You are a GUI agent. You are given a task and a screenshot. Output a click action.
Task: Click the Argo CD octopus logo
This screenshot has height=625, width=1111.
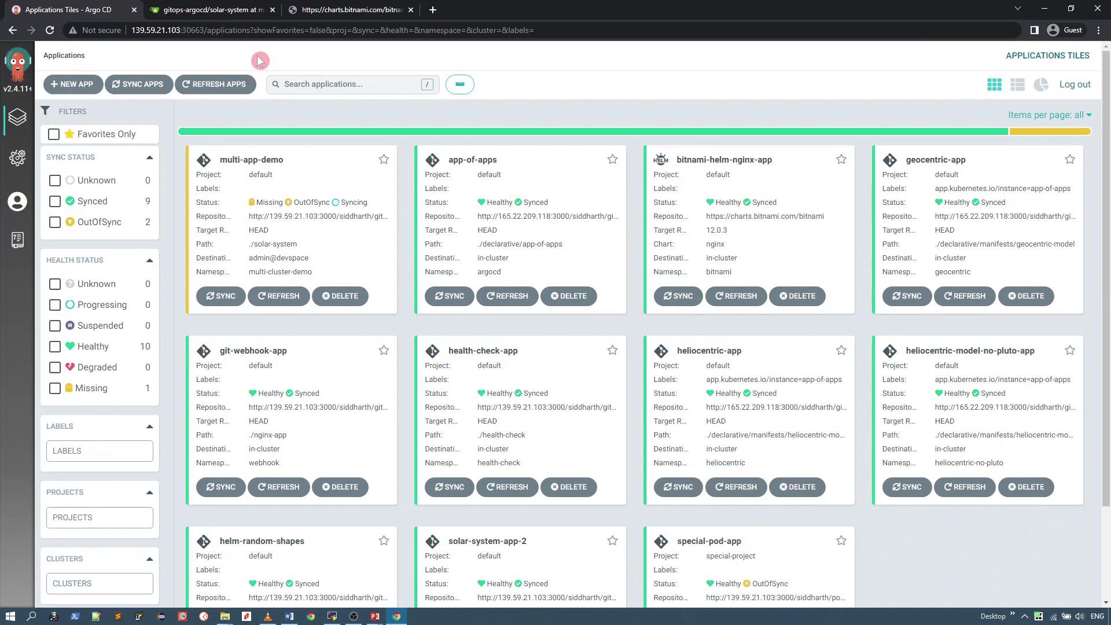click(17, 64)
